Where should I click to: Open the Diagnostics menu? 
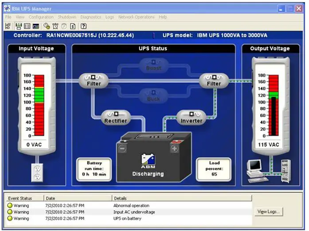(90, 17)
